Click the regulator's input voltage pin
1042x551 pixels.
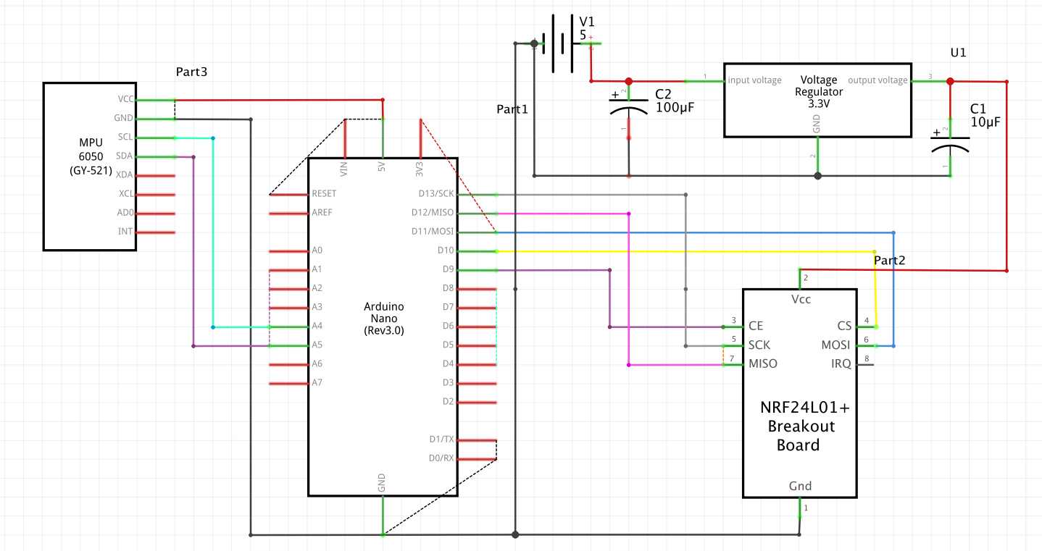pyautogui.click(x=705, y=81)
